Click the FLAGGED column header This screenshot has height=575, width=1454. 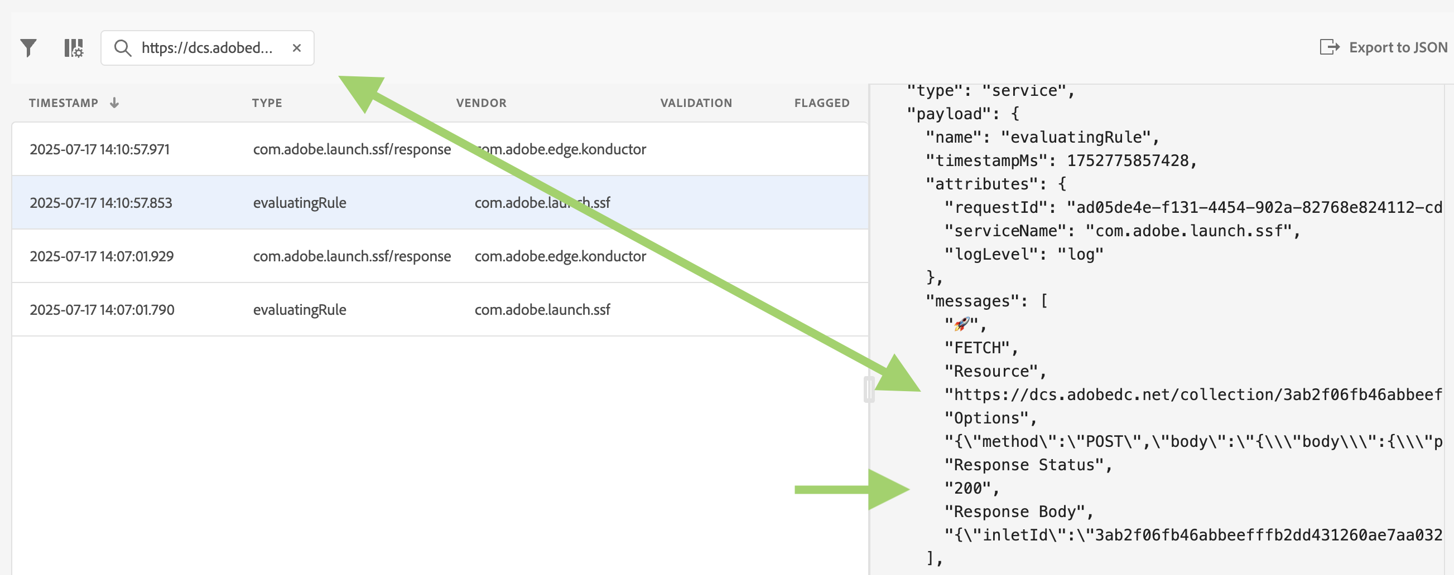(x=821, y=103)
